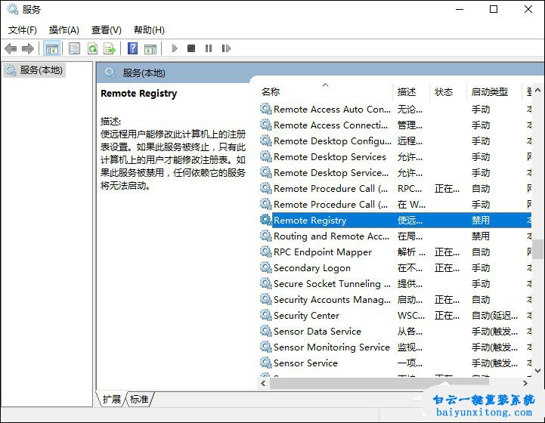The width and height of the screenshot is (545, 423).
Task: Open the 操作(A) menu
Action: [64, 30]
